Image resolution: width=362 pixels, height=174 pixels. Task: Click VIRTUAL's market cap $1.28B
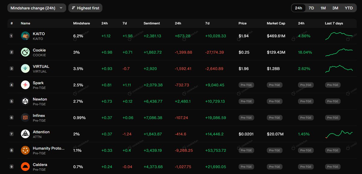tap(273, 69)
